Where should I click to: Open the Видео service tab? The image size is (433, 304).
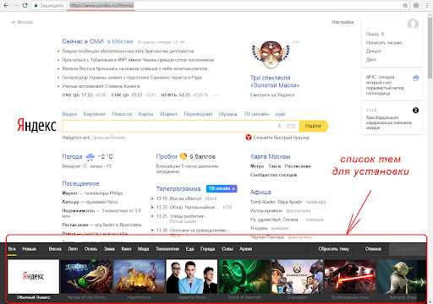coord(69,114)
